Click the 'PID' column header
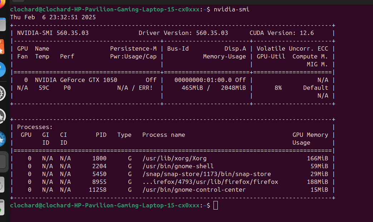This screenshot has width=373, height=222. pos(101,135)
